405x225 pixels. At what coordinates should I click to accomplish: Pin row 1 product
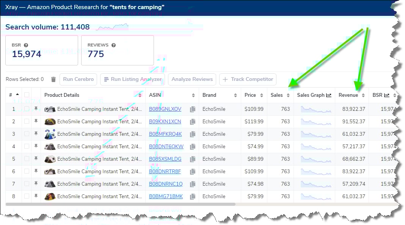coord(36,109)
